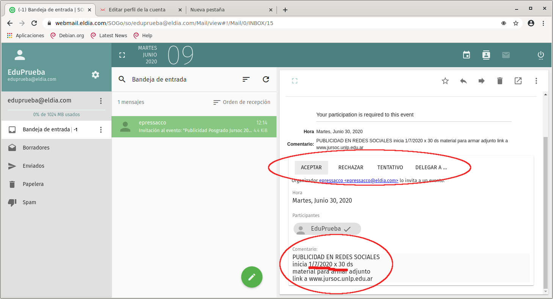Open settings gear next to EduPrueba

click(96, 75)
